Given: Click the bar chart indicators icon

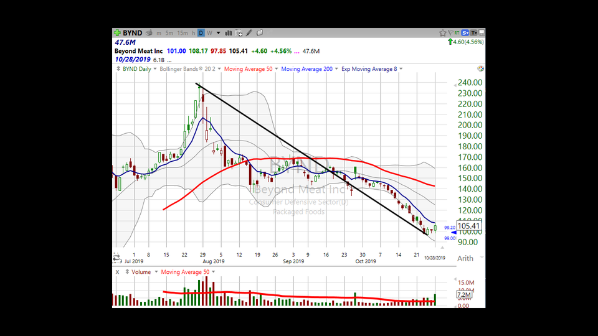Looking at the screenshot, I should coord(229,33).
